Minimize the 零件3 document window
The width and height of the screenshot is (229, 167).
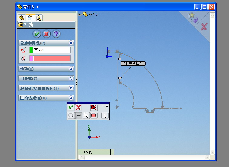point(197,7)
